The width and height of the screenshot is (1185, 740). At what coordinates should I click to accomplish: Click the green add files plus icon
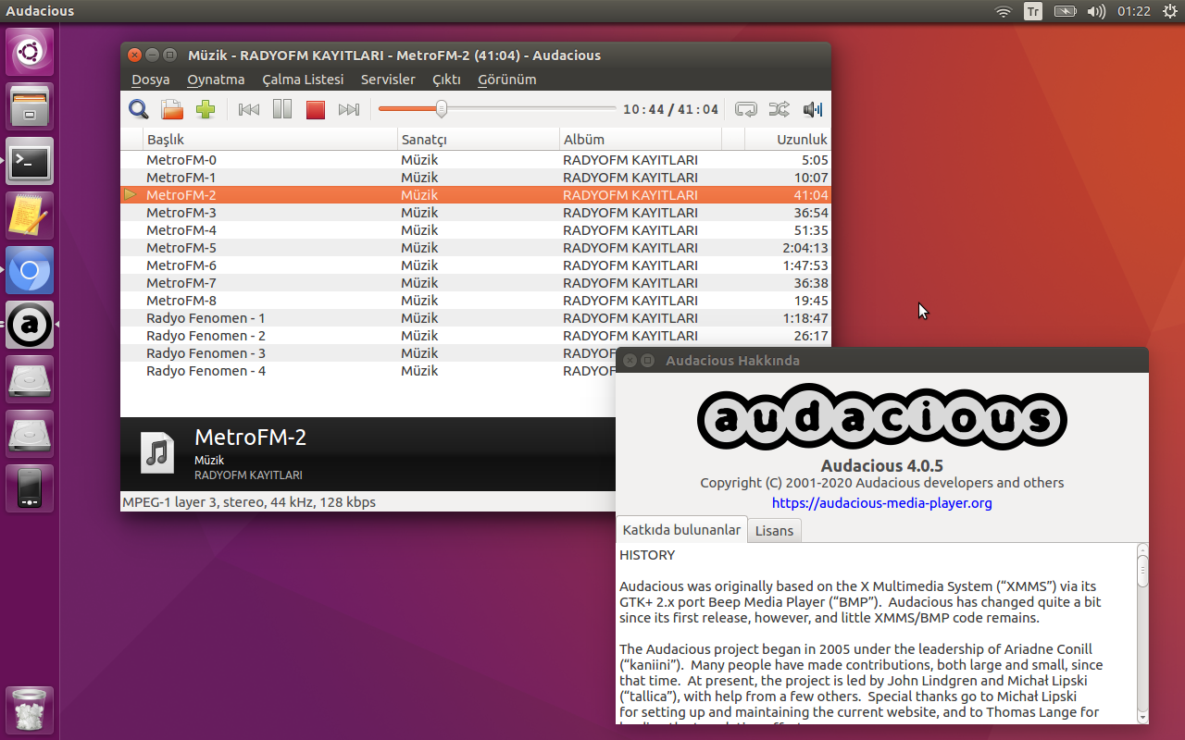point(206,110)
